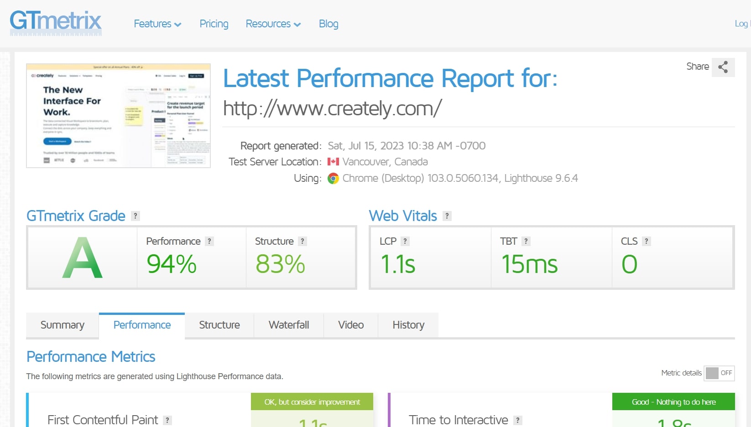Click First Contentful Paint help icon
This screenshot has width=751, height=427.
pos(167,420)
